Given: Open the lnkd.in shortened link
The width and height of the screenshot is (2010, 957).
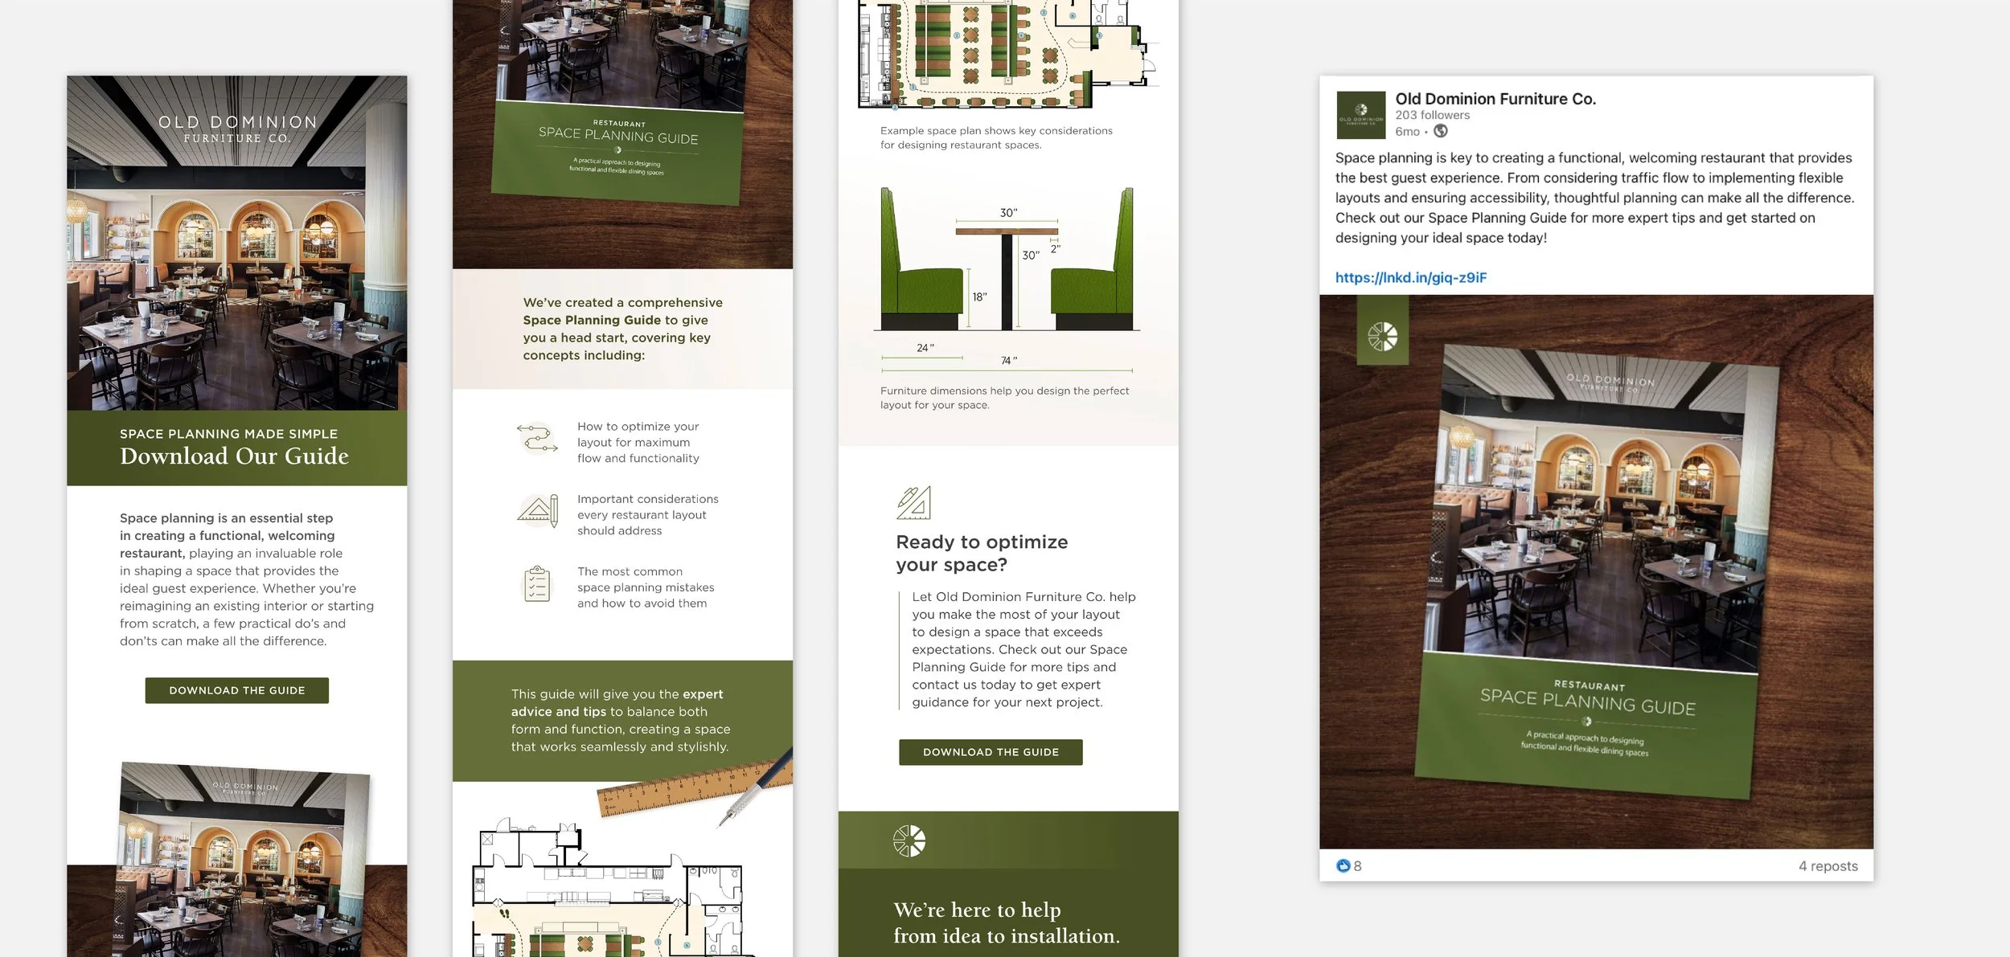Looking at the screenshot, I should point(1410,277).
